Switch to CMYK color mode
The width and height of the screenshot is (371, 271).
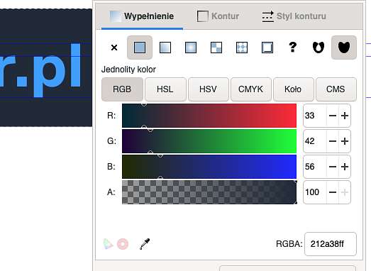250,89
